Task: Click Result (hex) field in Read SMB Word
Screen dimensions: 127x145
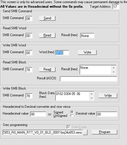Action: (87, 36)
